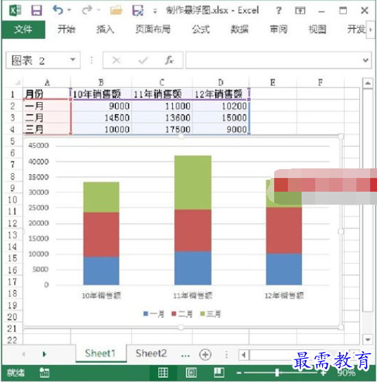Open the 文件 tab

[x=23, y=29]
